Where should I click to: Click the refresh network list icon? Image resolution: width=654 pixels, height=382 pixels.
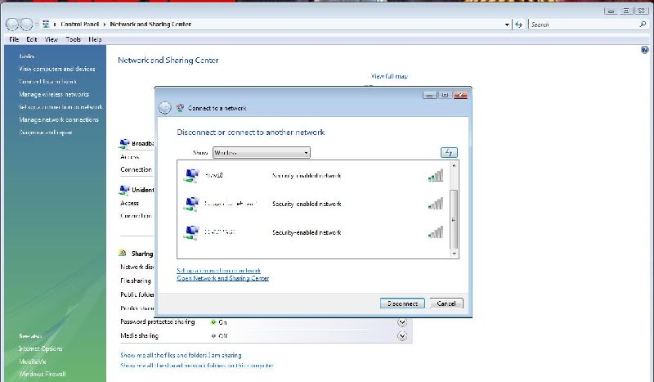coord(448,152)
